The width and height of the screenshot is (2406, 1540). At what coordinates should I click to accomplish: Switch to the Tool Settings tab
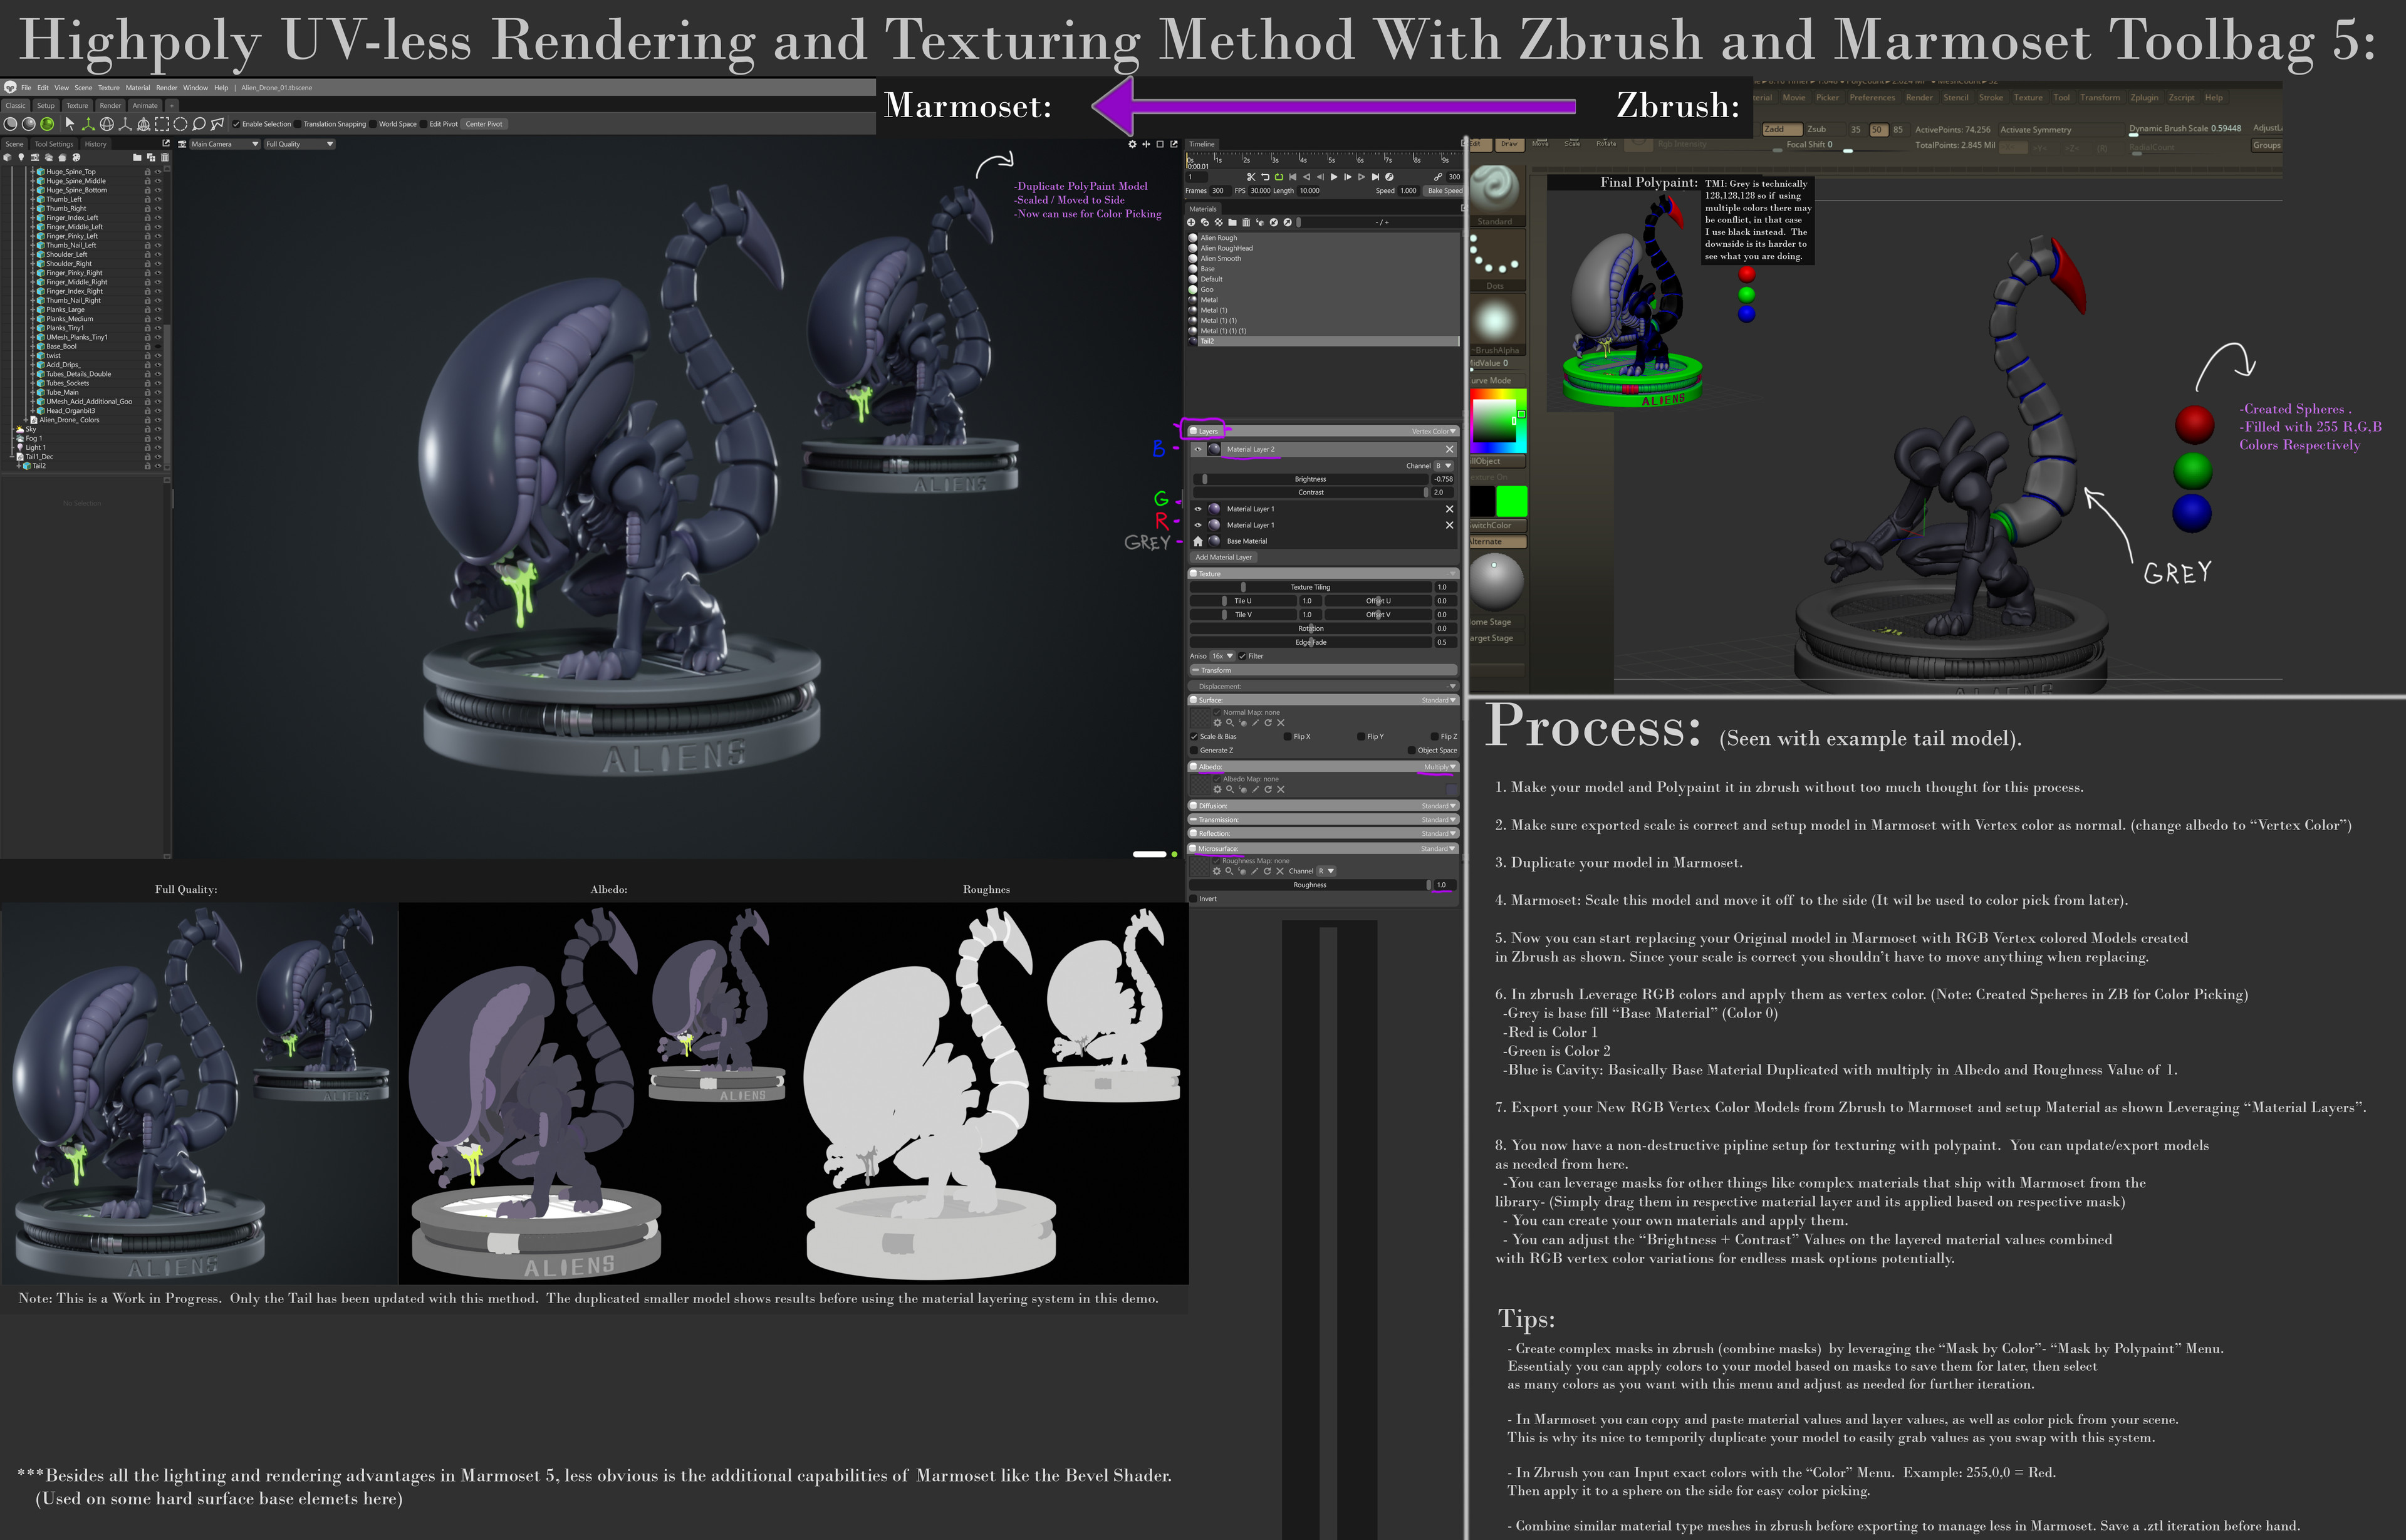[x=54, y=144]
